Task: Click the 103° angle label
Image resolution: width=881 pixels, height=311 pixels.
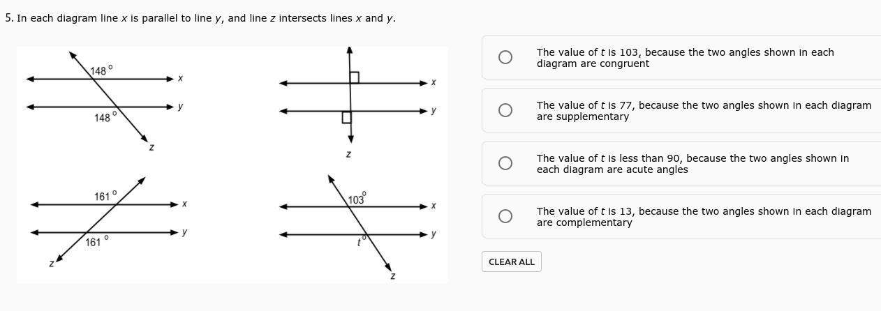Action: (x=357, y=199)
